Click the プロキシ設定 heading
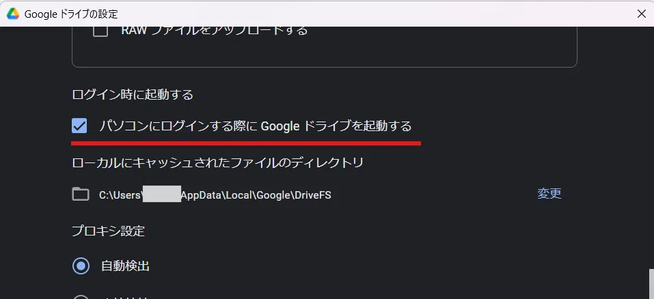This screenshot has width=654, height=299. [x=109, y=231]
